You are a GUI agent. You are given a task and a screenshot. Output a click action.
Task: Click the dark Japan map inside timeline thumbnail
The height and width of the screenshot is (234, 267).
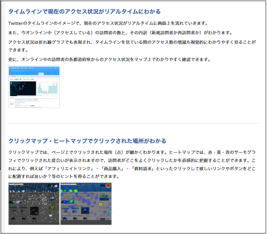pyautogui.click(x=23, y=88)
